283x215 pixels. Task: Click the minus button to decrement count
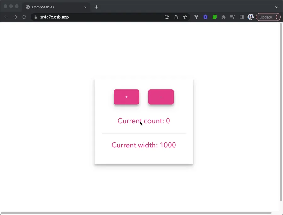161,97
